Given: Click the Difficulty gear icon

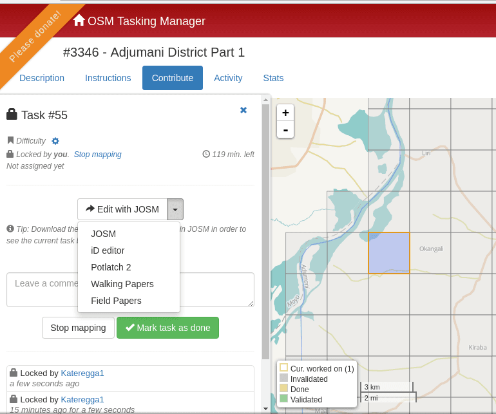Looking at the screenshot, I should click(55, 141).
